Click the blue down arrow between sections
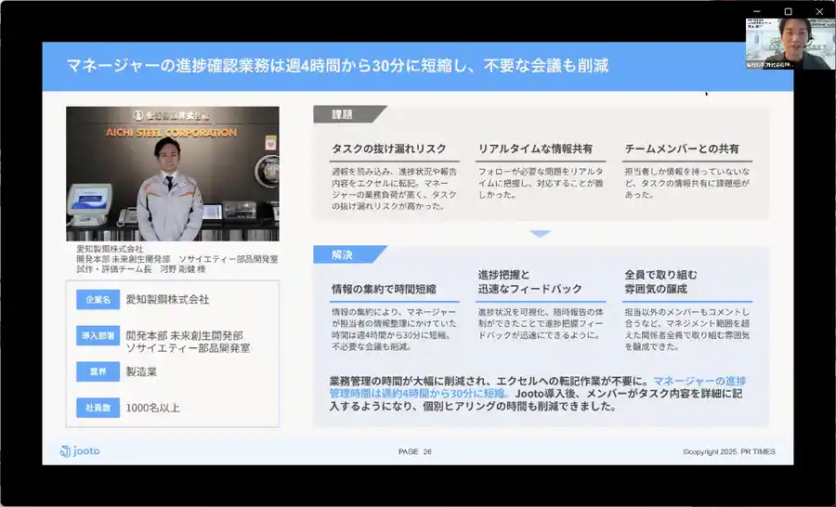This screenshot has width=836, height=507. pos(540,234)
